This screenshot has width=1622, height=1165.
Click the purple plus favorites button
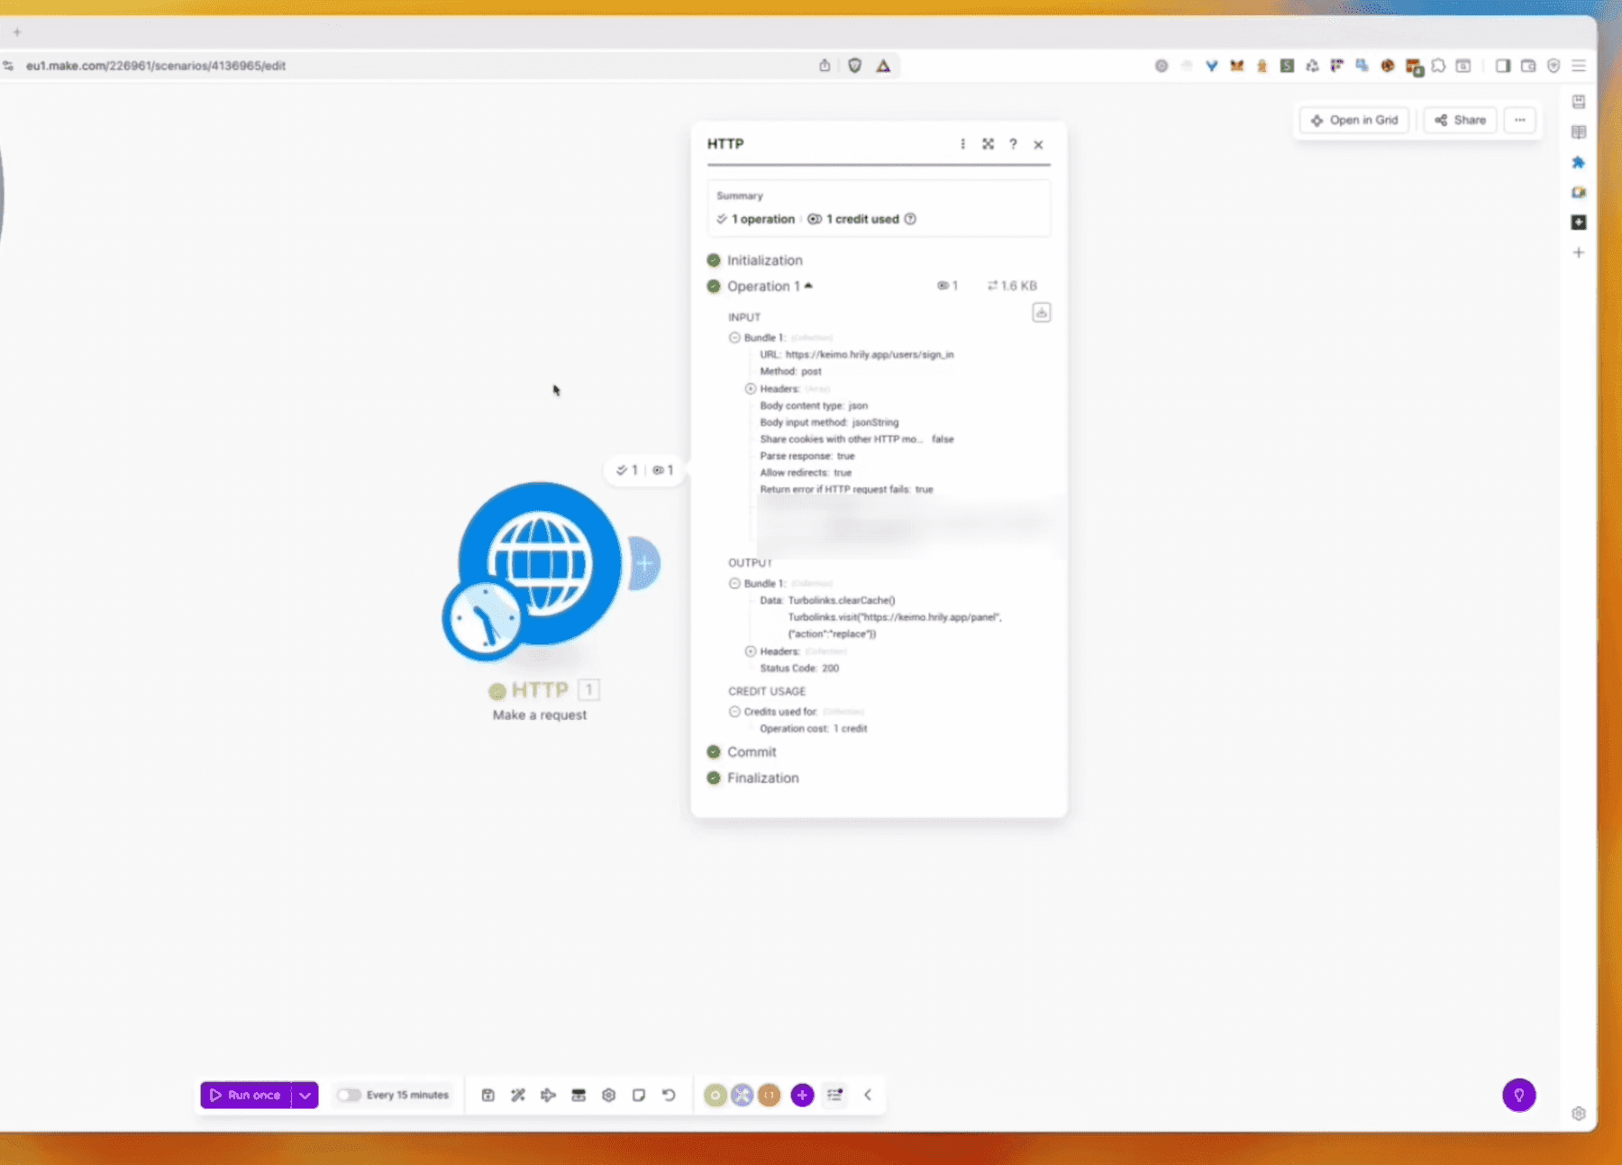tap(802, 1095)
